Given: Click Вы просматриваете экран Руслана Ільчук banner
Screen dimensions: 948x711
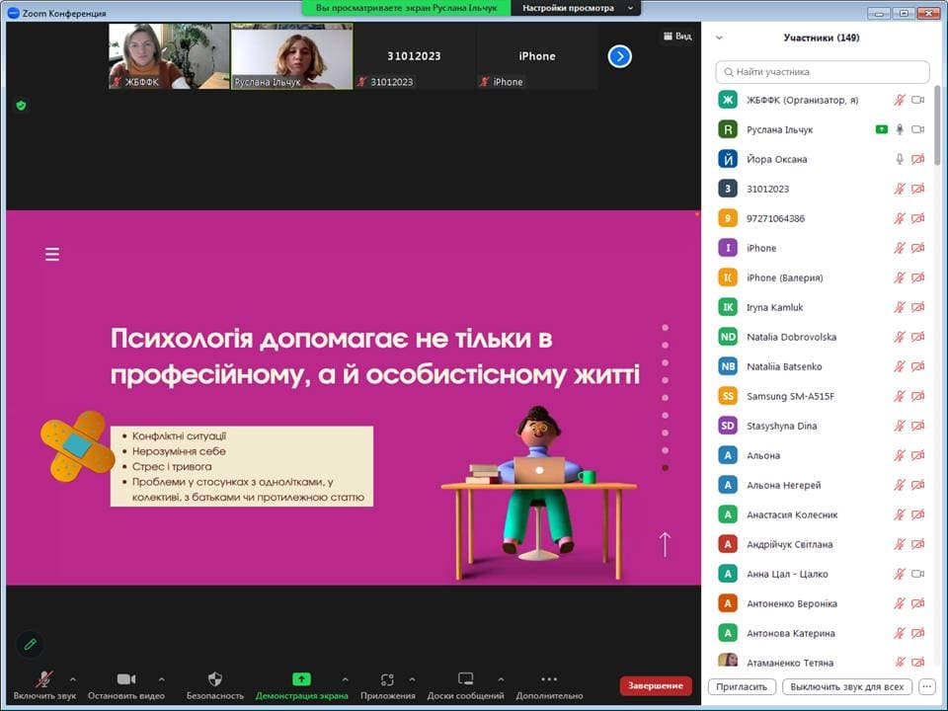Looking at the screenshot, I should [x=406, y=8].
